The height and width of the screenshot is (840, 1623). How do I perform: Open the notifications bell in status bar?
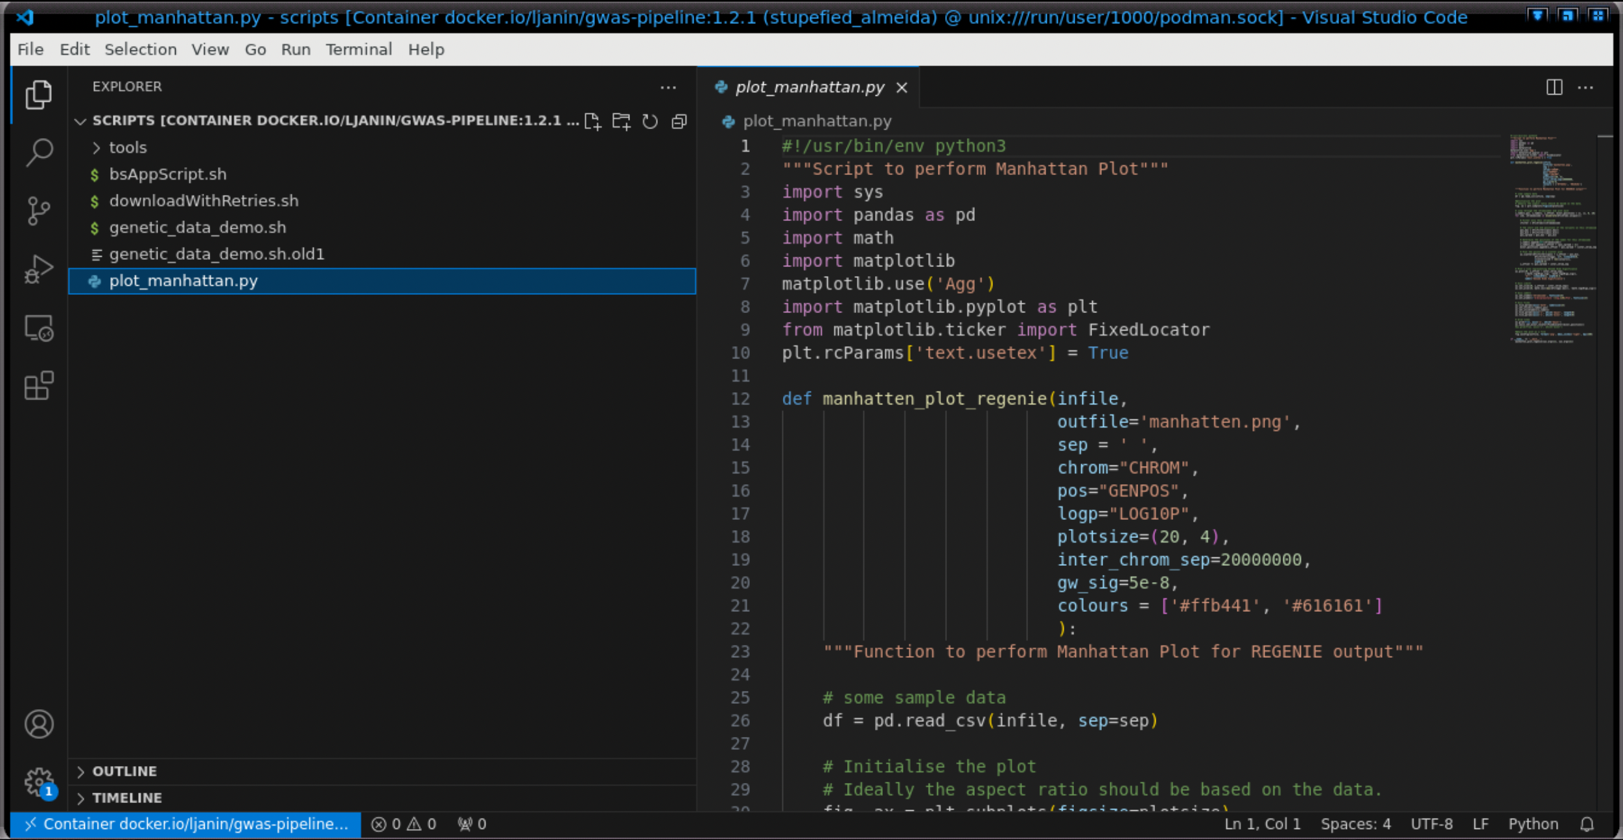1587,824
